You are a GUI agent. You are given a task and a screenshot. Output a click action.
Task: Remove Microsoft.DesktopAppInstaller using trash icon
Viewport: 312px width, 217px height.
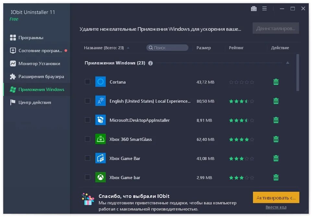(276, 120)
